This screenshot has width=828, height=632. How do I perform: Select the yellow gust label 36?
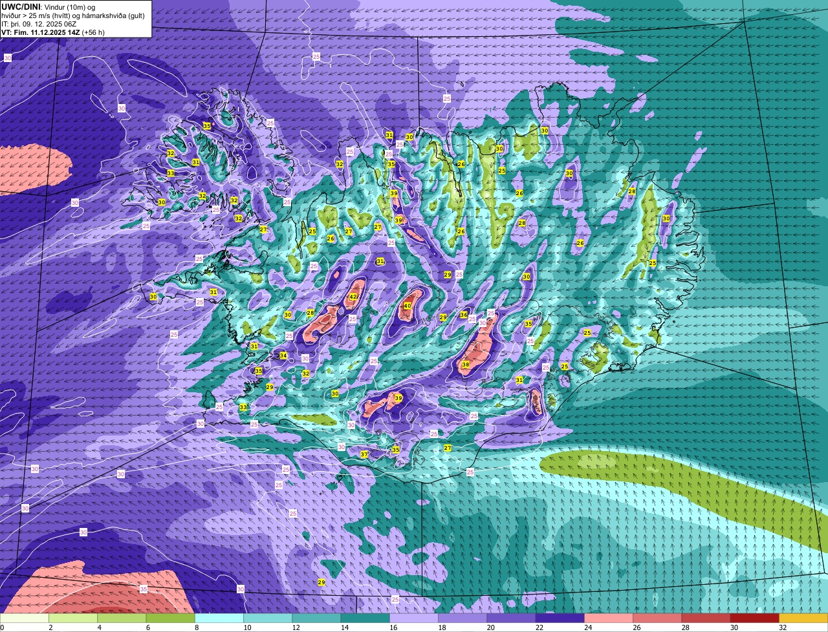tap(464, 315)
